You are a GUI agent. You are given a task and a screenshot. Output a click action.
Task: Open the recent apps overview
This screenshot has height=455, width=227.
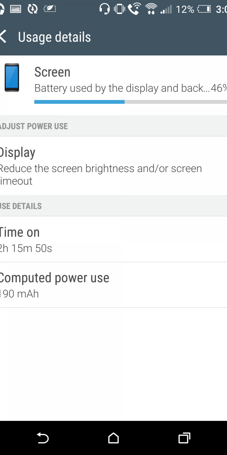[184, 438]
